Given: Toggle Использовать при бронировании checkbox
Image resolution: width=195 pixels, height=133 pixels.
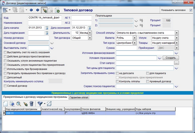Looking at the screenshot, I should point(5,69).
